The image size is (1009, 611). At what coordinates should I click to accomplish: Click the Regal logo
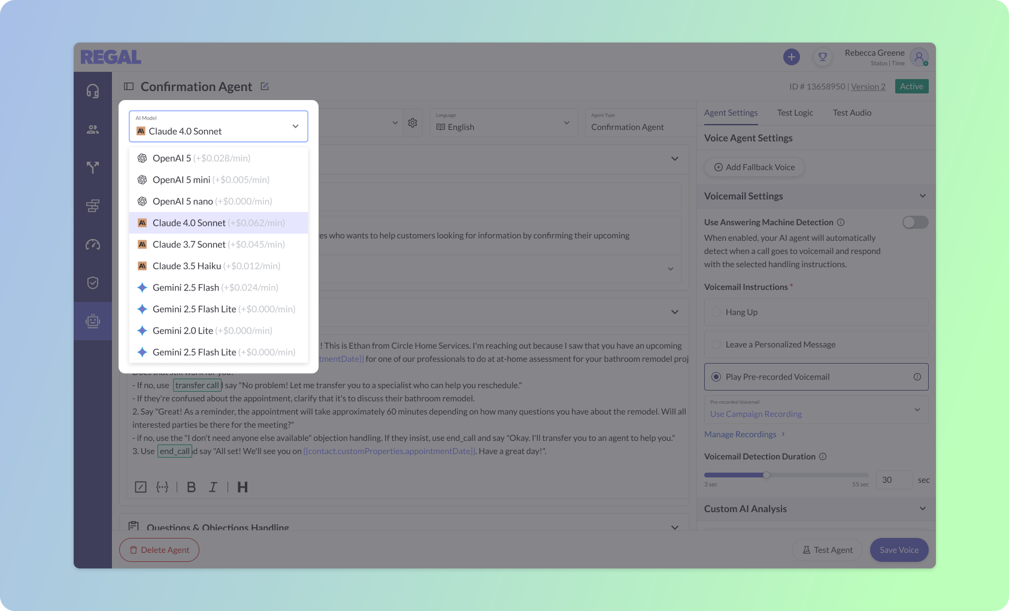click(x=111, y=58)
